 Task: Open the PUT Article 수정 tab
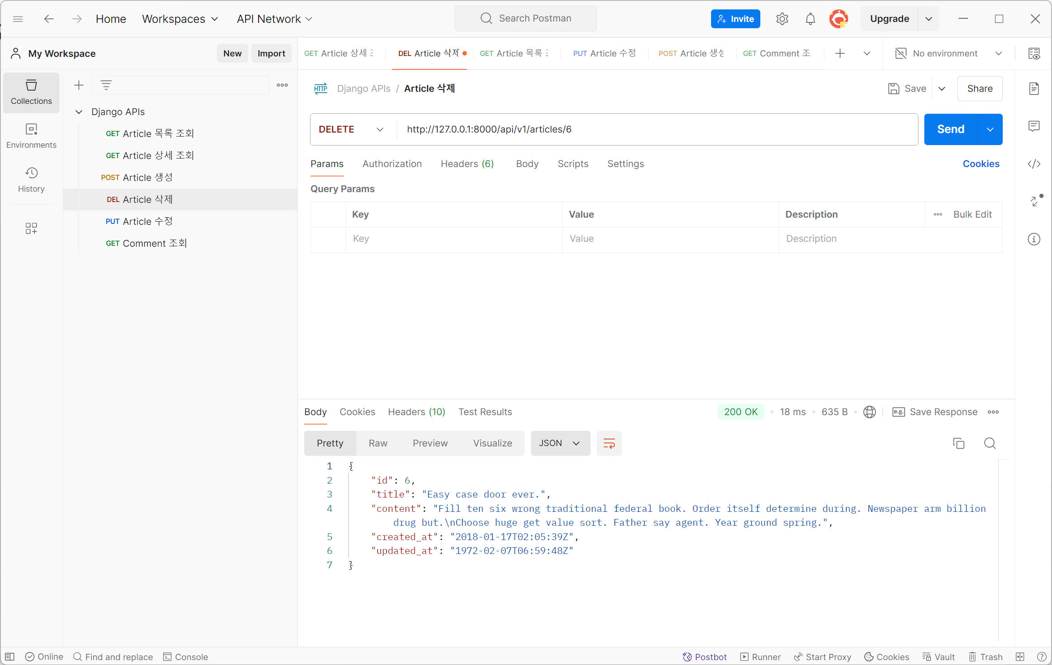(x=604, y=53)
